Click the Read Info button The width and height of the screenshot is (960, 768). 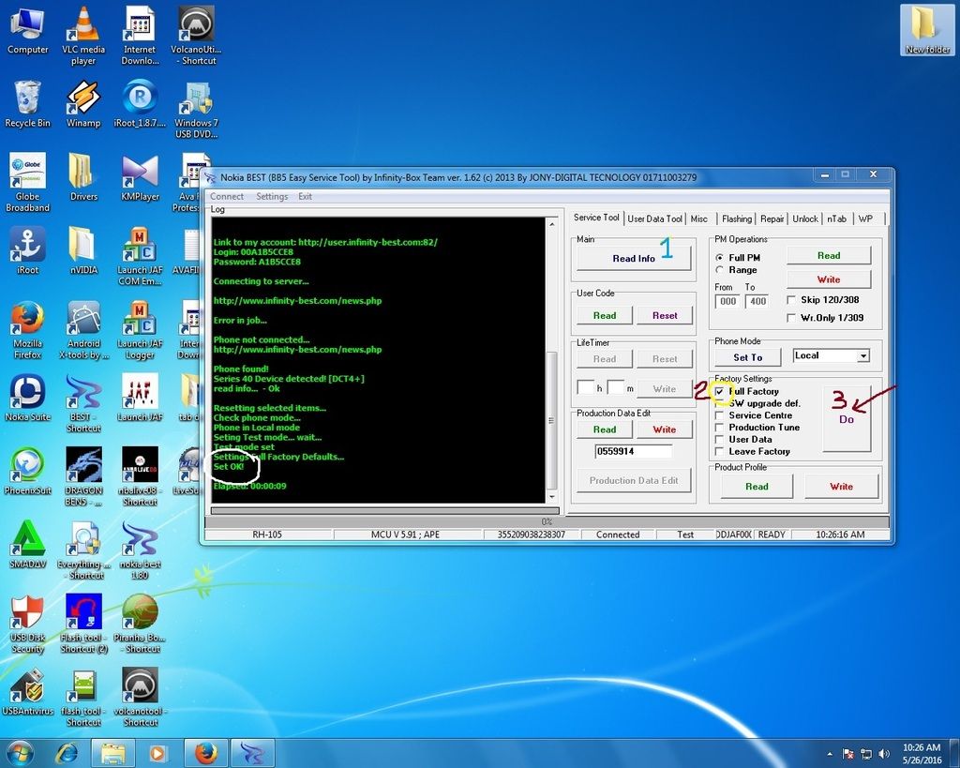pos(634,258)
